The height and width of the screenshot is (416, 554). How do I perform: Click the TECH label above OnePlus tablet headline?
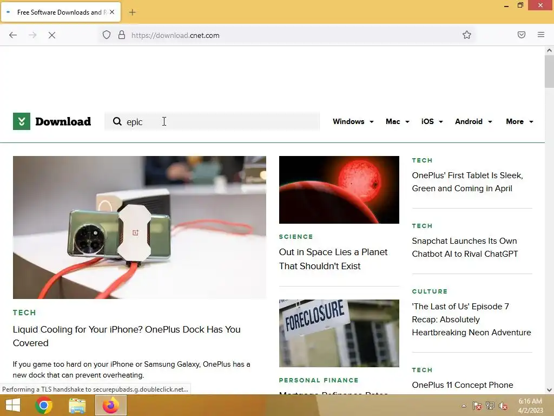point(422,160)
